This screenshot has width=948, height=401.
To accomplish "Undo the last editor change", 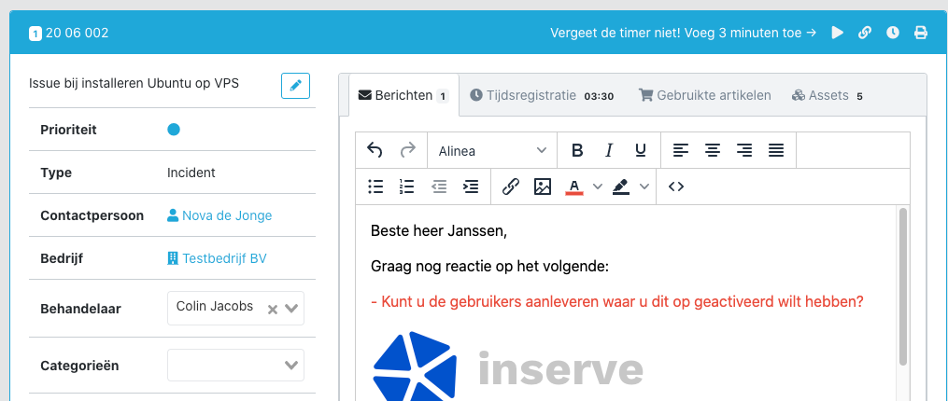I will (x=375, y=150).
